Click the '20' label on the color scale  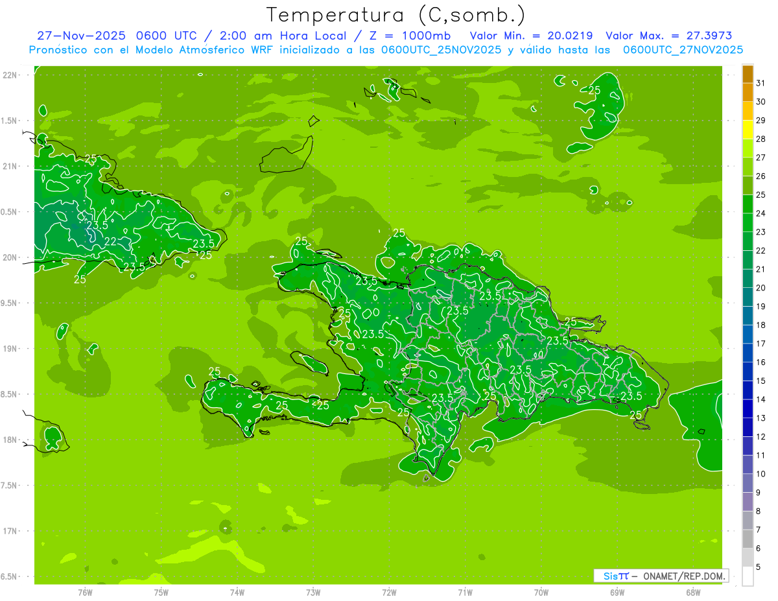coord(761,288)
